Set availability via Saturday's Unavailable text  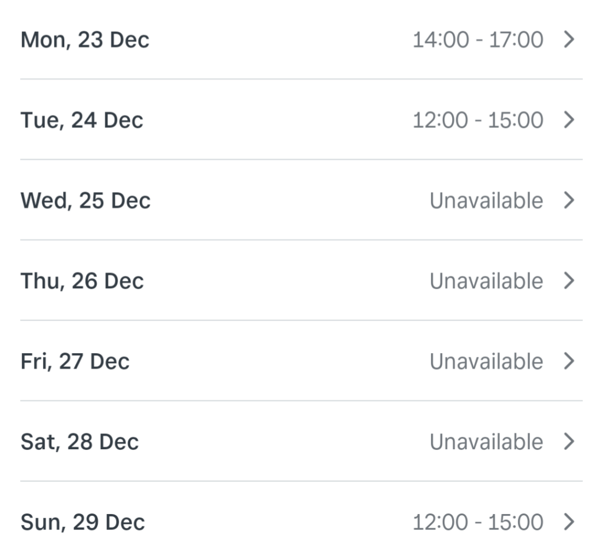click(x=486, y=441)
